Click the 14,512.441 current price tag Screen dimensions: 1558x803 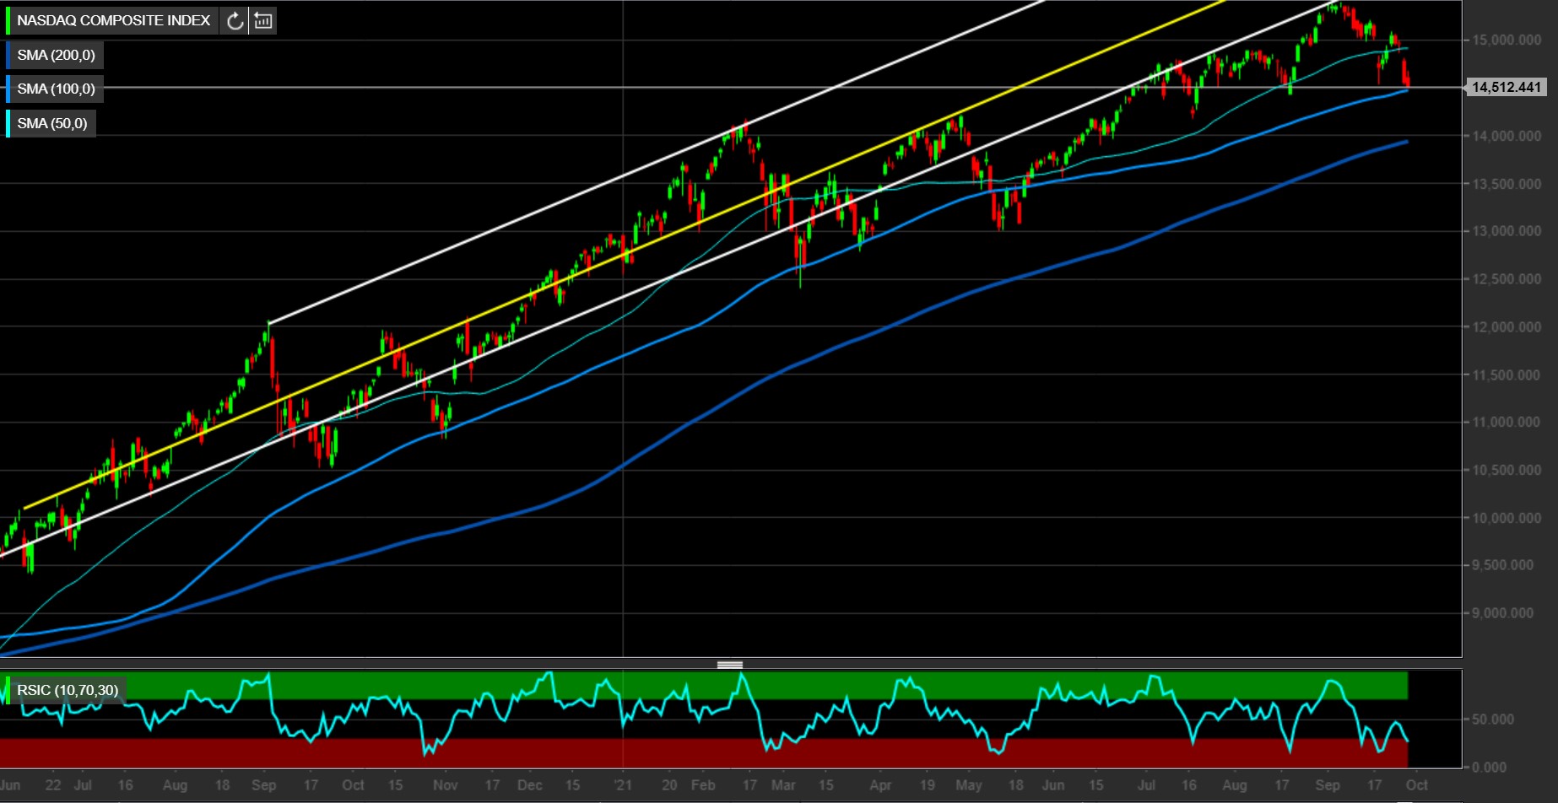click(x=1506, y=87)
